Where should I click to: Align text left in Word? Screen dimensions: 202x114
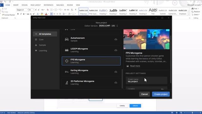point(51,14)
